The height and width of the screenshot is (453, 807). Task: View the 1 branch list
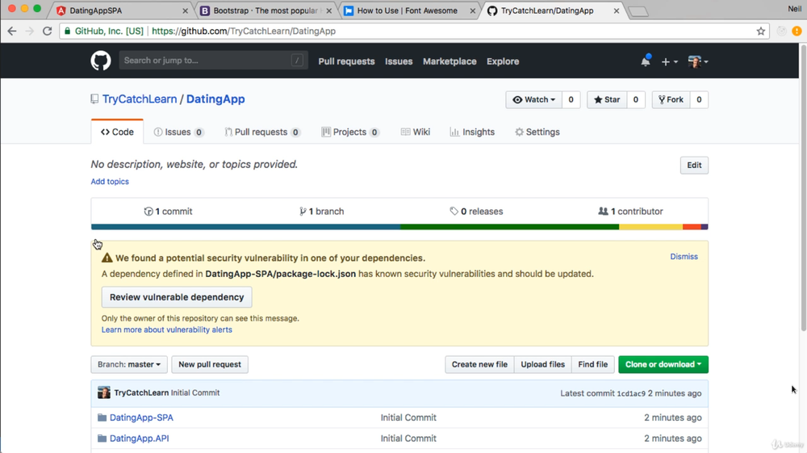322,211
